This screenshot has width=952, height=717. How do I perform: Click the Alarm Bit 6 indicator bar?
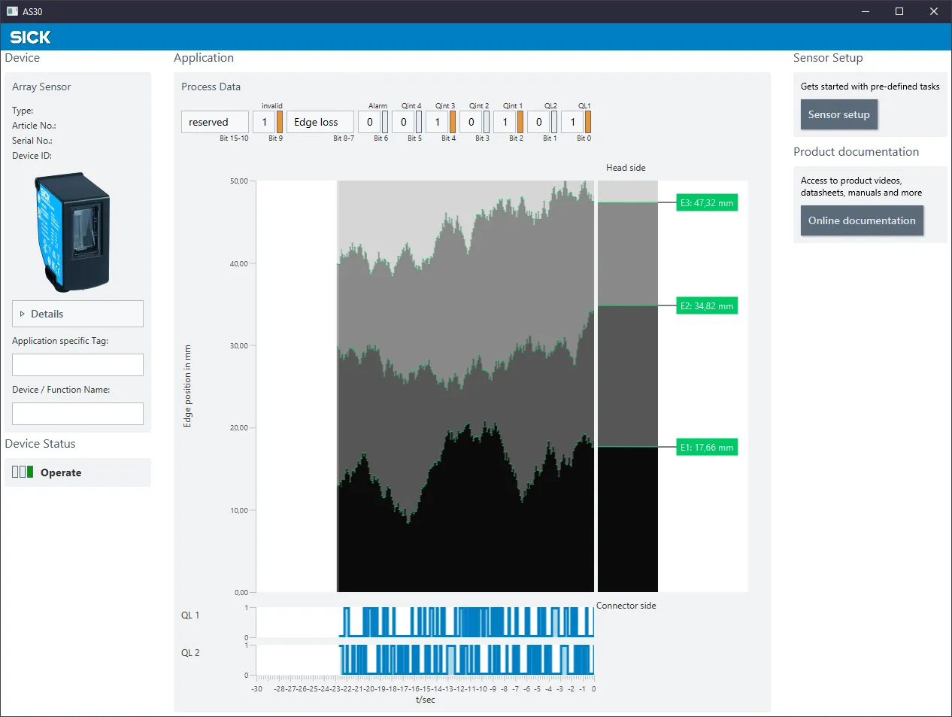[385, 122]
